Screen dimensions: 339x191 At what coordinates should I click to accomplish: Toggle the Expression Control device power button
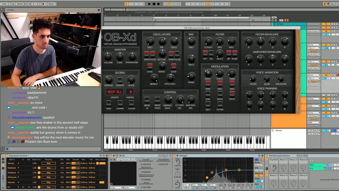[7, 156]
